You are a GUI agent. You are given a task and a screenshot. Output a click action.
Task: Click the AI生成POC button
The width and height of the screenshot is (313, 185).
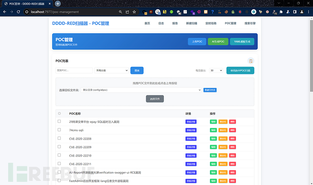point(217,42)
